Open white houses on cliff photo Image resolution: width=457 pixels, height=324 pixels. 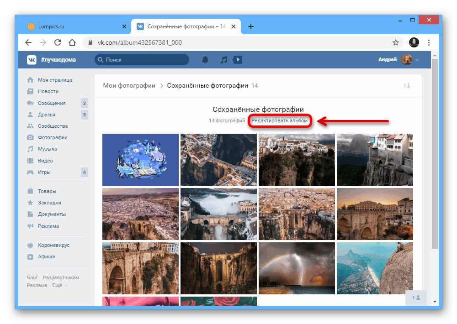pos(297,160)
